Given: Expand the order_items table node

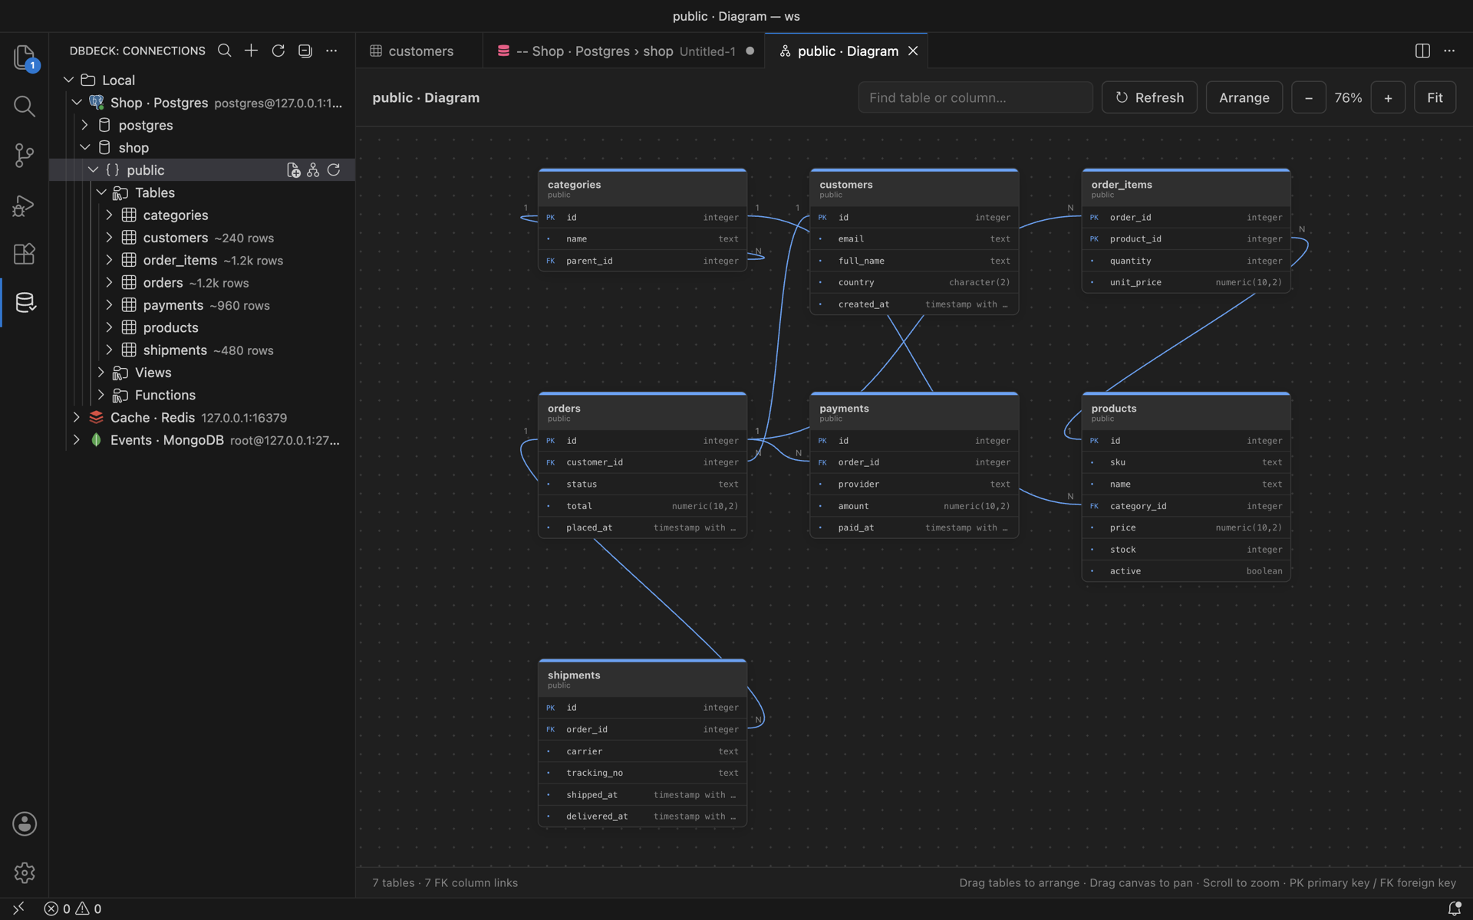Looking at the screenshot, I should pos(109,260).
